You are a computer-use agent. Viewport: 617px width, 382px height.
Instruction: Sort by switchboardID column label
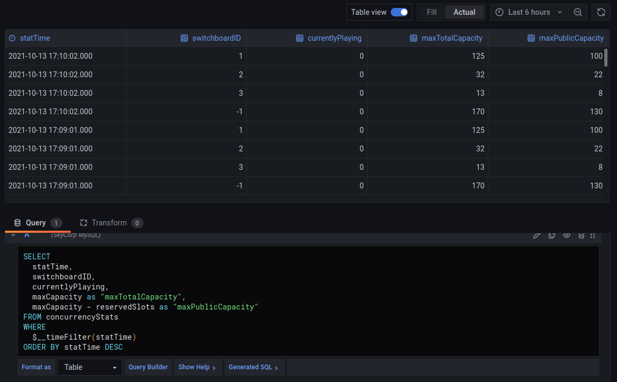[217, 38]
